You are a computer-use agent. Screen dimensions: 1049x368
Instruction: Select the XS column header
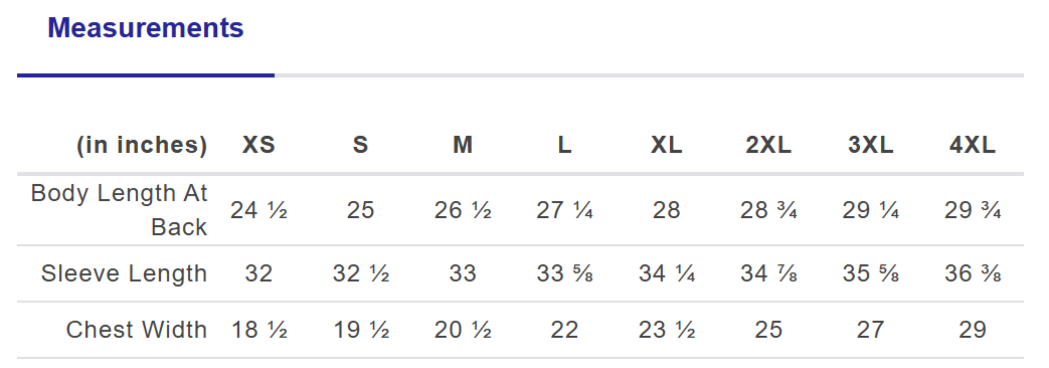click(x=259, y=145)
